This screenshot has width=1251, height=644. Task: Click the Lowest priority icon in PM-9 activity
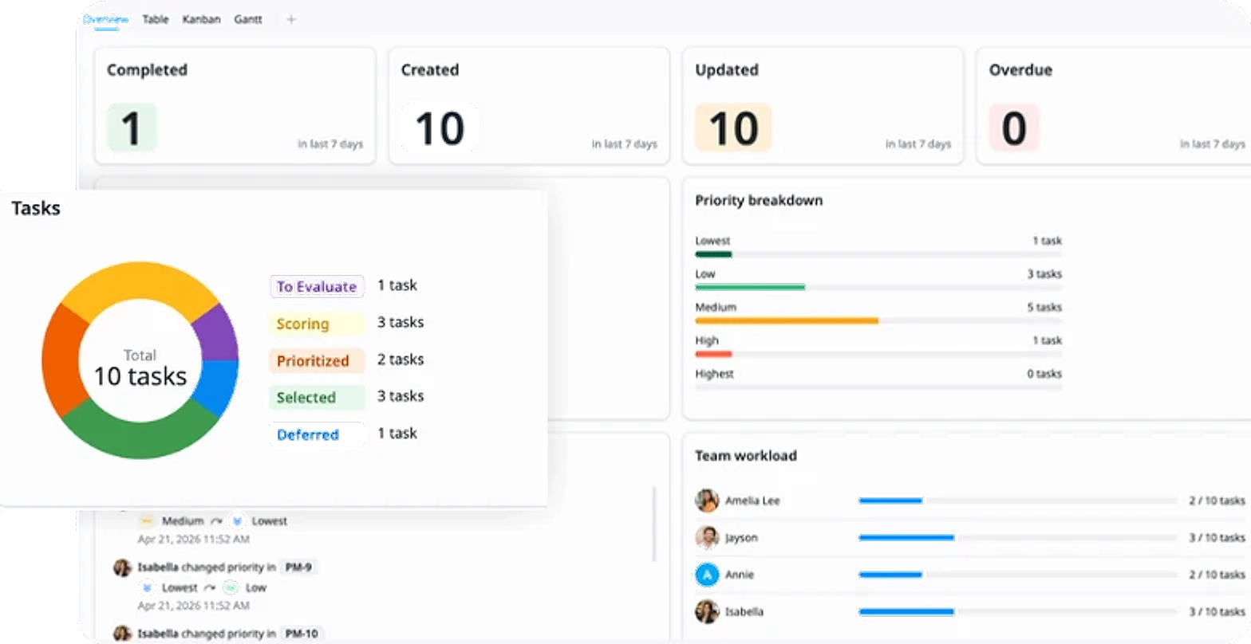(147, 587)
